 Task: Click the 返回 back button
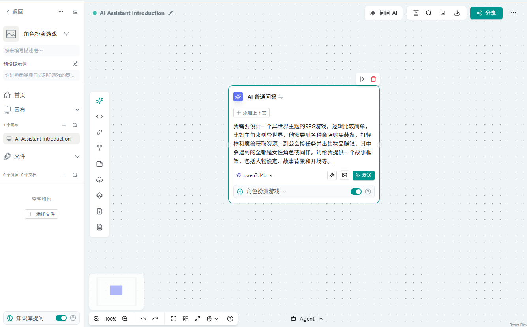coord(15,12)
